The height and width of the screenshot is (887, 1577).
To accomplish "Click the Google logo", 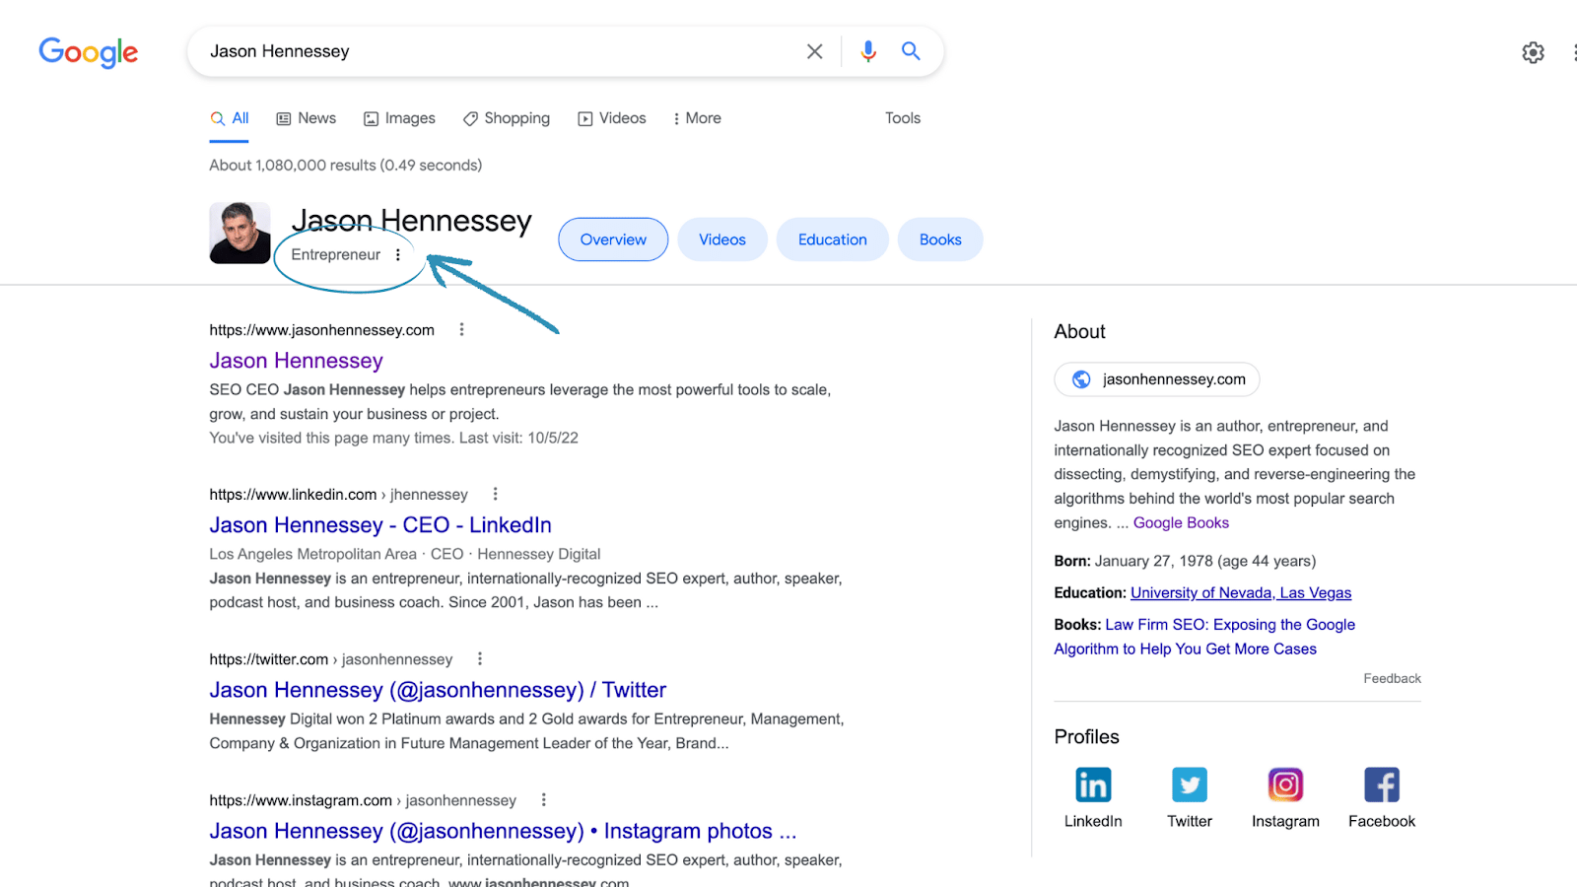I will coord(88,51).
